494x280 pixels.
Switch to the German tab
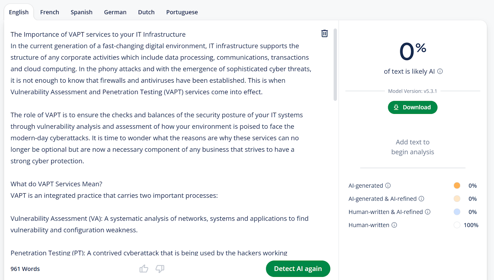pos(115,12)
